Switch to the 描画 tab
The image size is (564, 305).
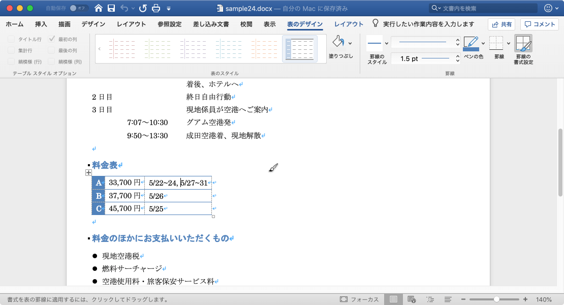click(65, 24)
